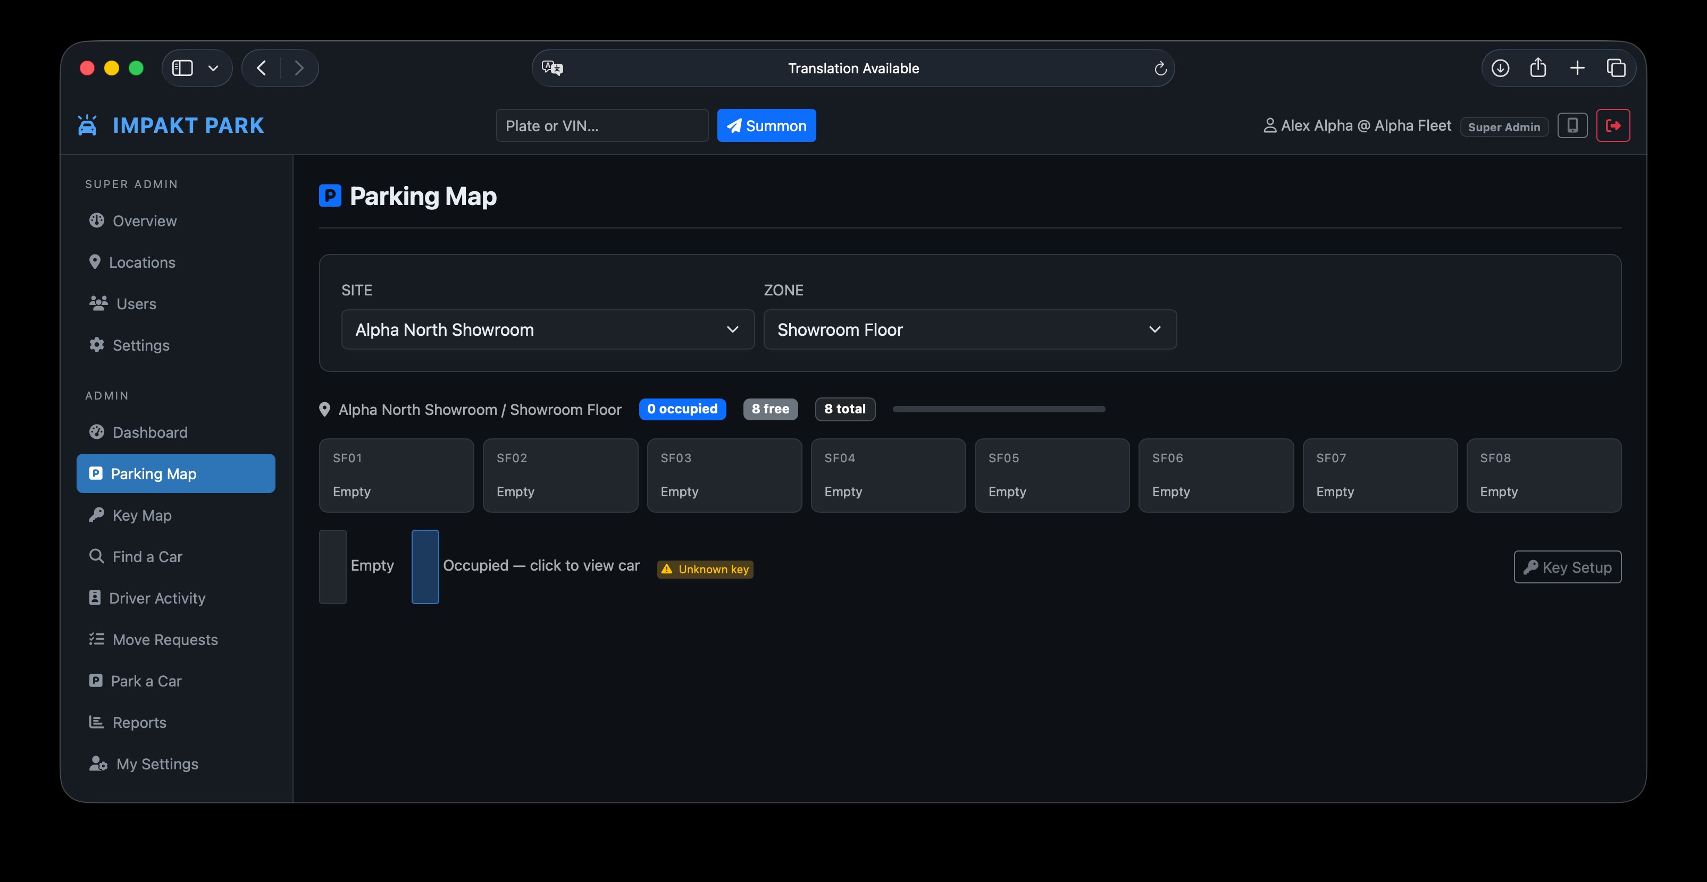The height and width of the screenshot is (882, 1707).
Task: Click the user profile icon beside Alex Alpha
Action: (1270, 125)
